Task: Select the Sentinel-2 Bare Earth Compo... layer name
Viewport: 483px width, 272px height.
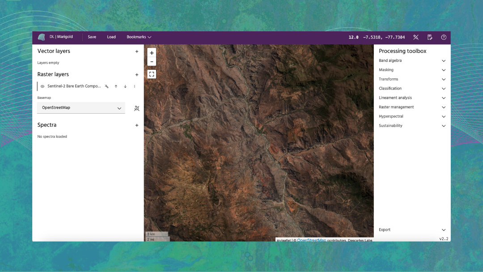Action: (74, 86)
